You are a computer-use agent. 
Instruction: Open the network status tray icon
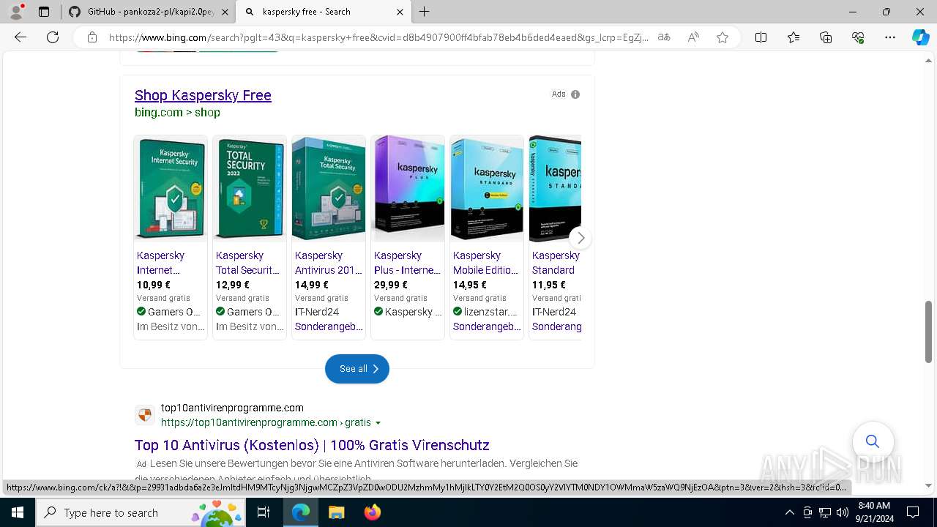pyautogui.click(x=825, y=512)
